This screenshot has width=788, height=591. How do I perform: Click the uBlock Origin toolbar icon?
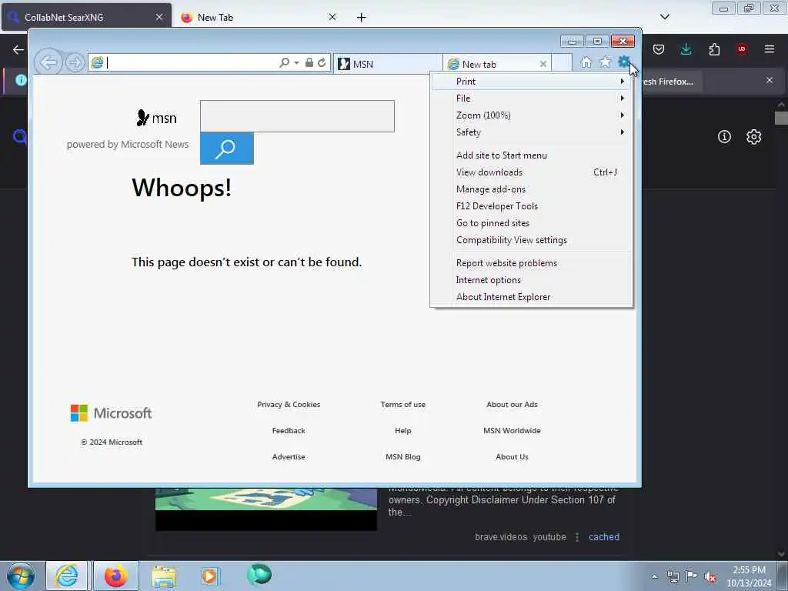click(742, 49)
